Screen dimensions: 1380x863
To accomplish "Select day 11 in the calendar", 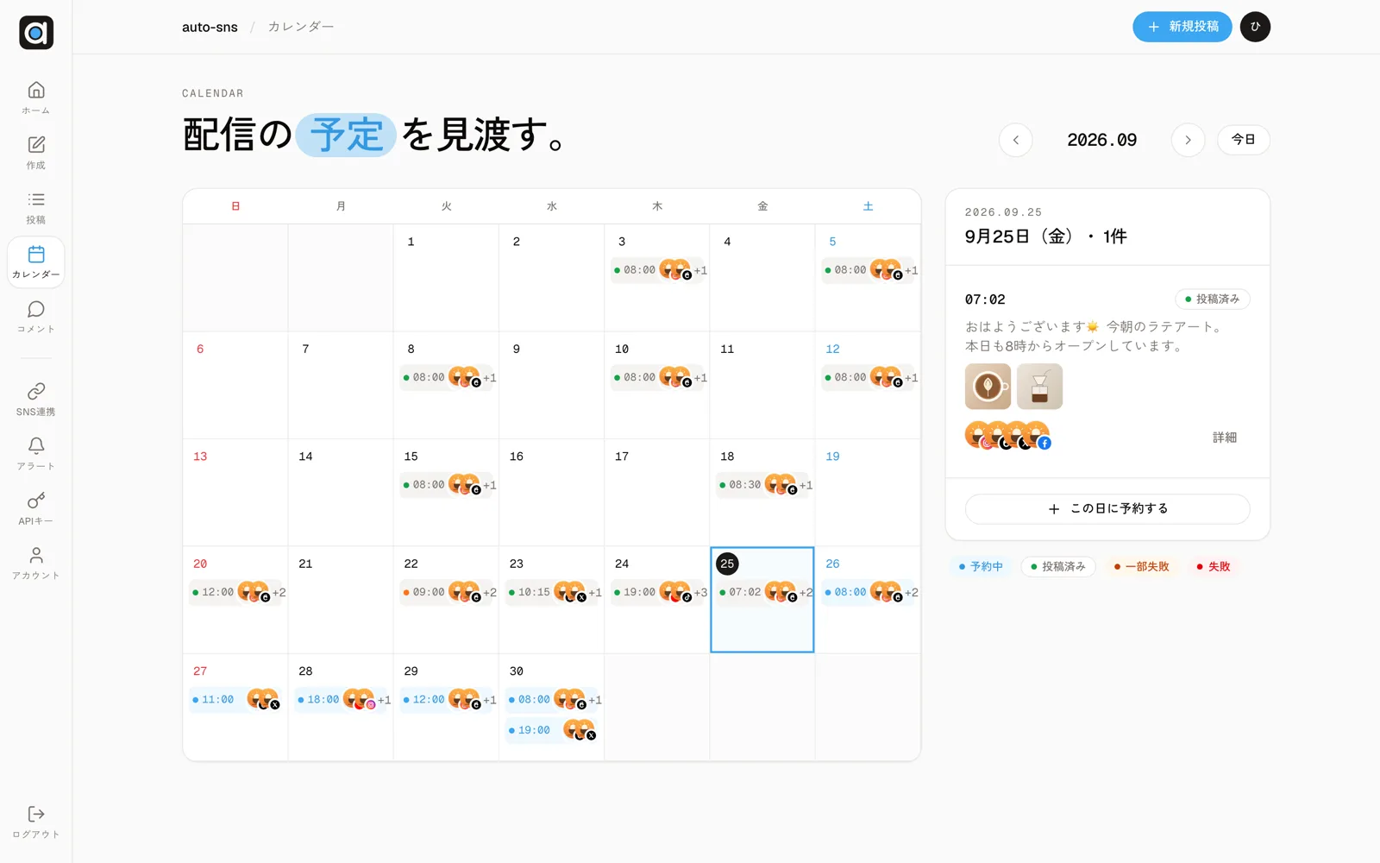I will [x=762, y=385].
